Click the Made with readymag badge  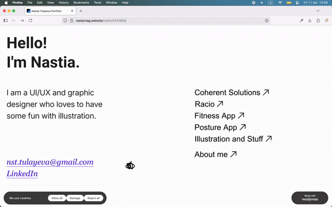click(x=310, y=198)
